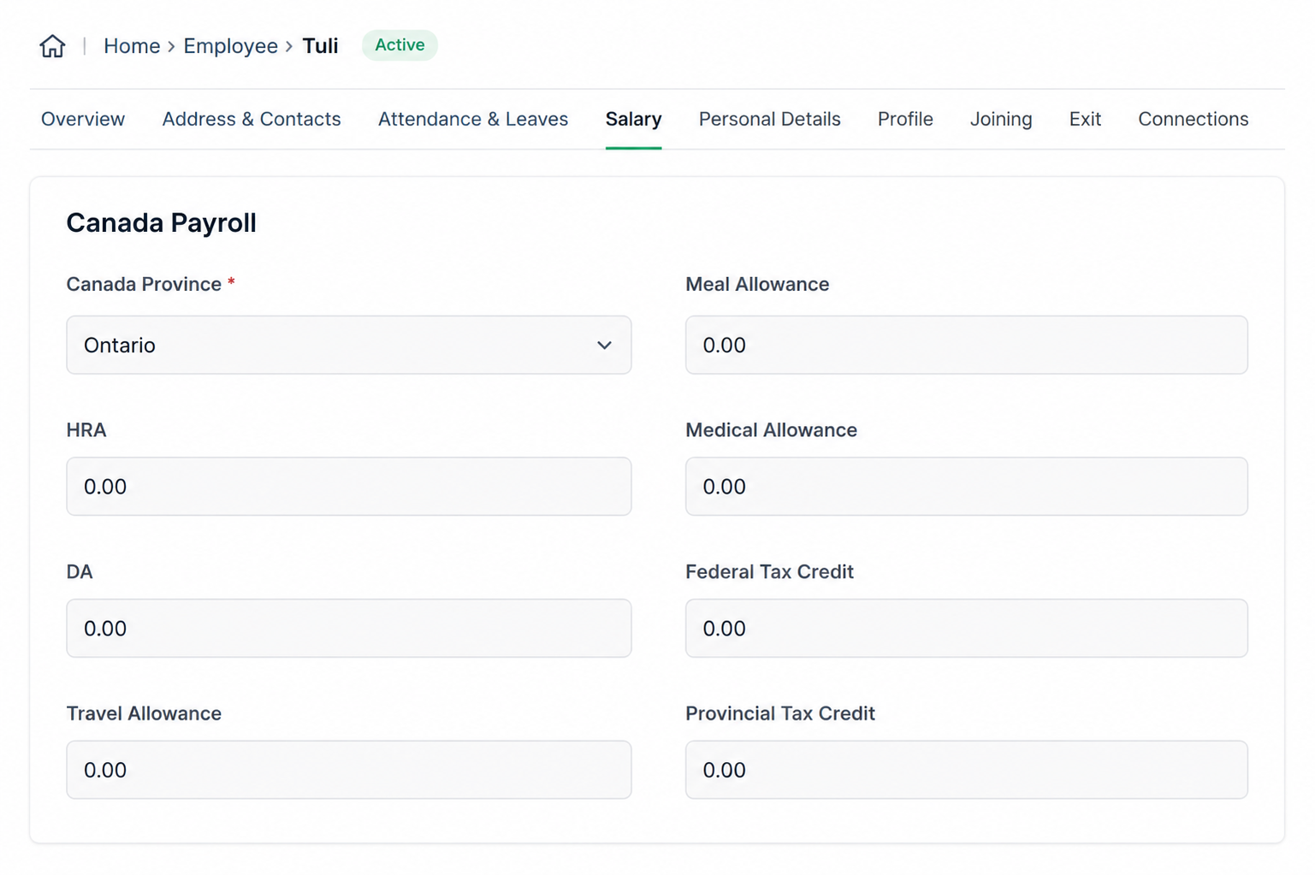The width and height of the screenshot is (1315, 875).
Task: Focus the Medical Allowance input field
Action: click(x=966, y=486)
